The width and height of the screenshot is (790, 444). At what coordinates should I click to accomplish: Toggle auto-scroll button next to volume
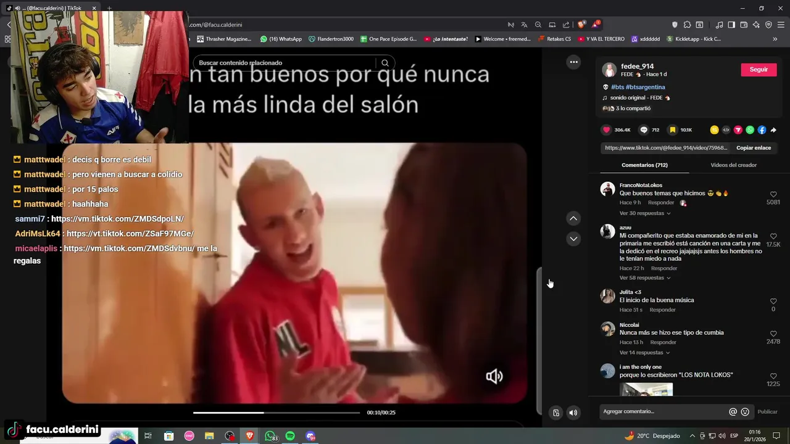(556, 413)
